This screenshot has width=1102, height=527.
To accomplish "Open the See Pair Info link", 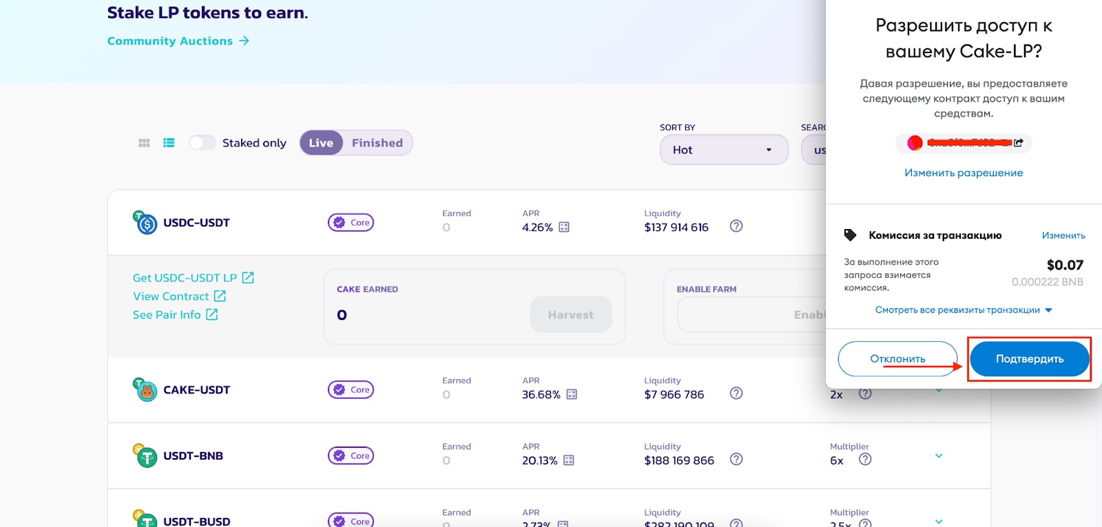I will 176,314.
